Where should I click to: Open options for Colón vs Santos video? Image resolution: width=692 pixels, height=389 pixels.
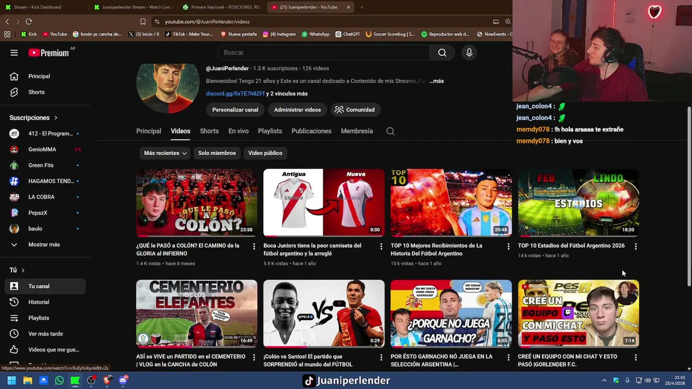click(x=381, y=357)
